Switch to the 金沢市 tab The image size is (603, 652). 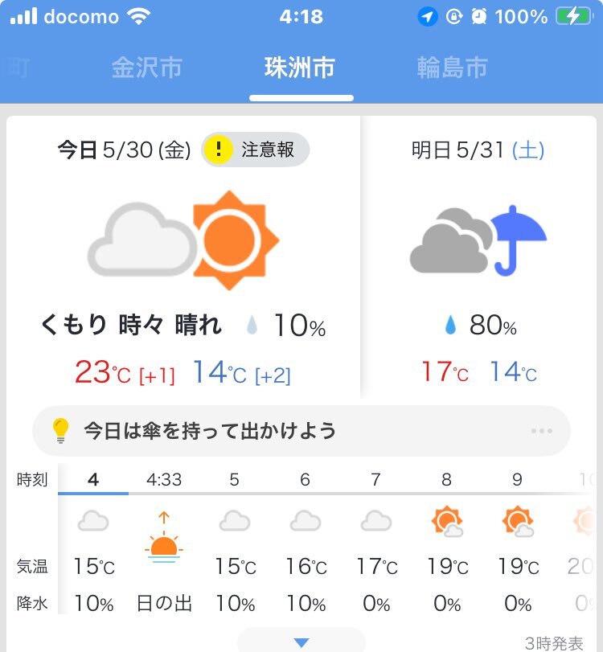tap(147, 68)
